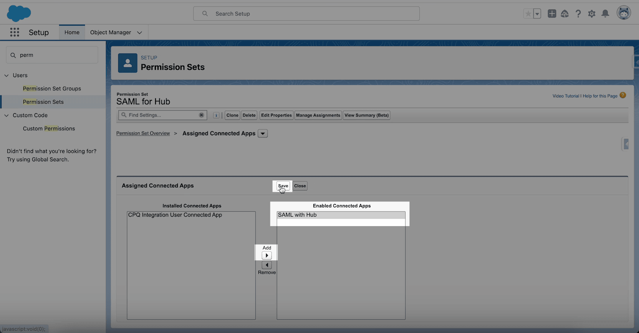The height and width of the screenshot is (333, 639).
Task: Click the info 'i' icon beside Find Settings
Action: pyautogui.click(x=216, y=115)
